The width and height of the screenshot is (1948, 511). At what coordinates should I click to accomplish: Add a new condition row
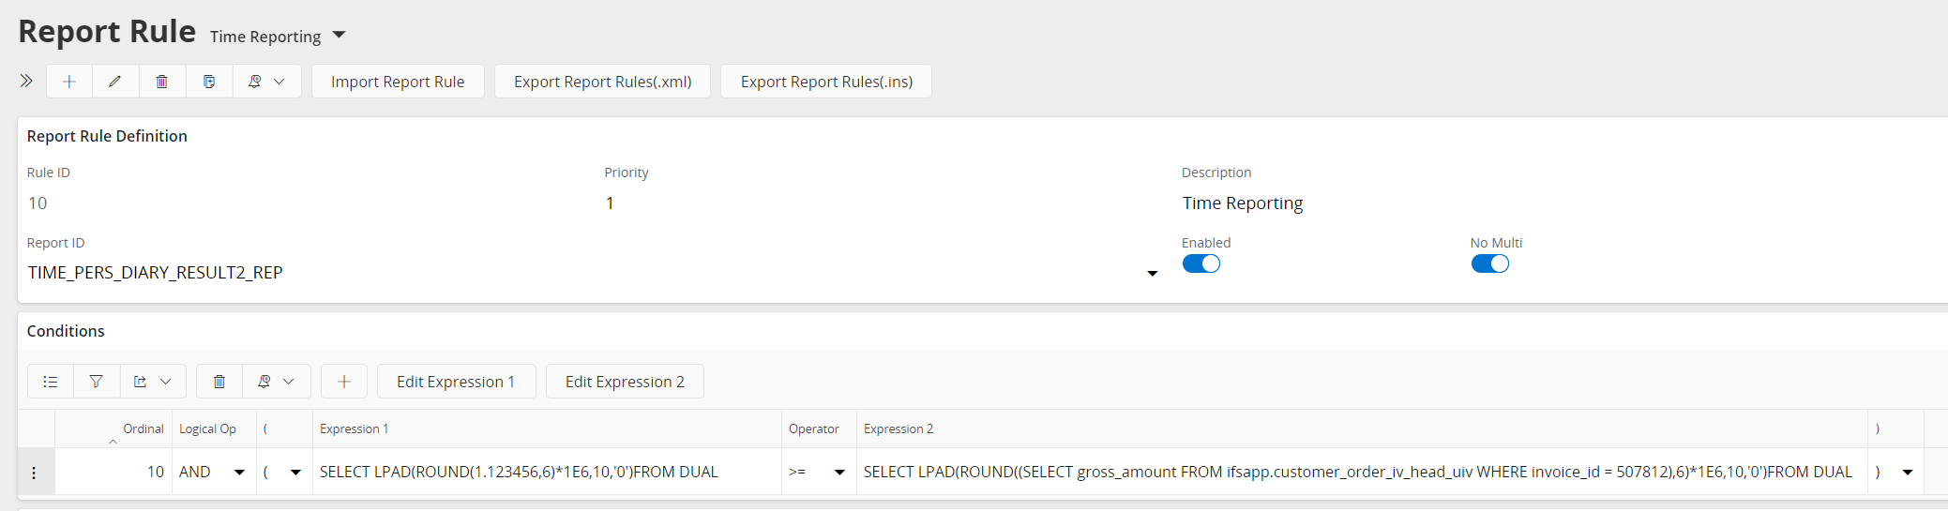click(x=344, y=382)
